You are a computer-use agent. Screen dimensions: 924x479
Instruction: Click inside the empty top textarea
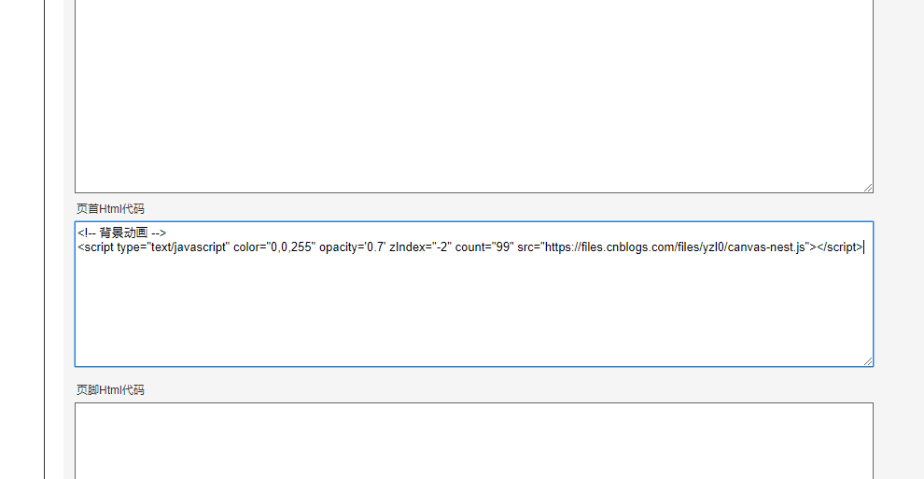474,94
